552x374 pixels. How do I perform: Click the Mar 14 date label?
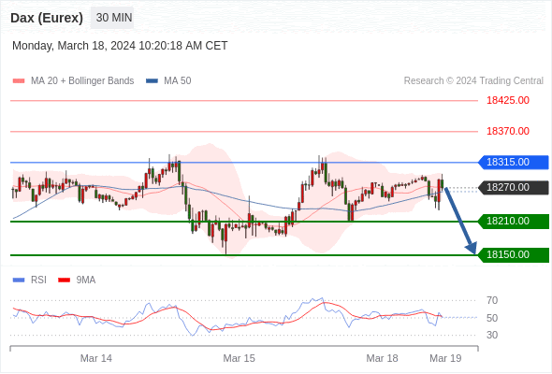pyautogui.click(x=96, y=358)
